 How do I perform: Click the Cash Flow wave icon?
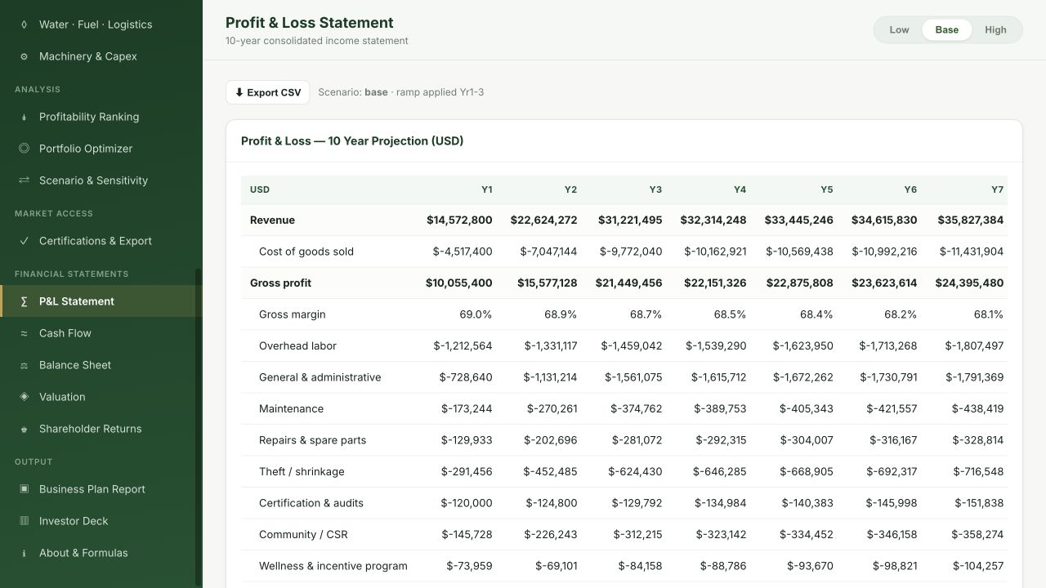pos(24,333)
